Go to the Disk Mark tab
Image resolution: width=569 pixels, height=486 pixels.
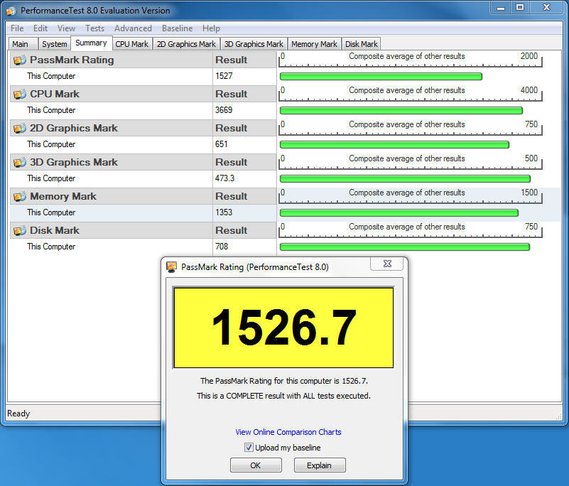pyautogui.click(x=362, y=44)
